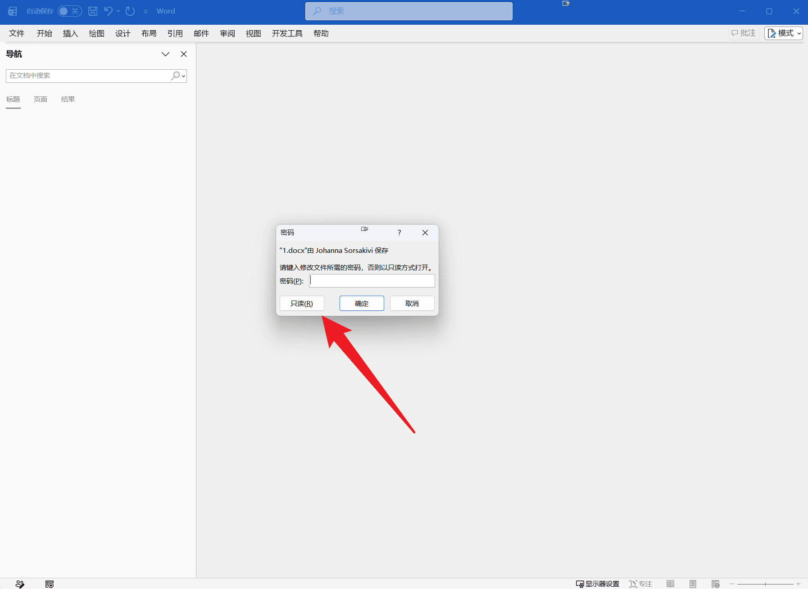808x589 pixels.
Task: Open the 开始 tab
Action: [44, 33]
